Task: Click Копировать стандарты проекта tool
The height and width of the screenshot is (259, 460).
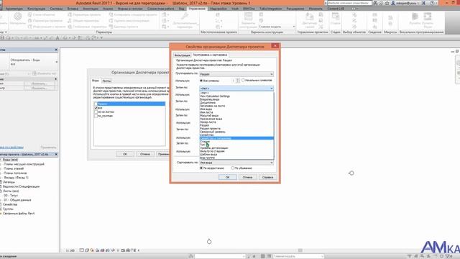Action: coord(133,14)
